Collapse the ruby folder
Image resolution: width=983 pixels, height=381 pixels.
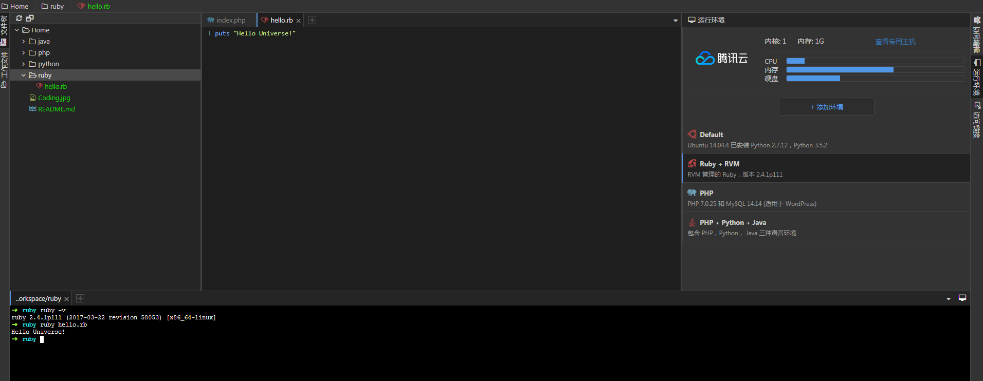[x=23, y=75]
